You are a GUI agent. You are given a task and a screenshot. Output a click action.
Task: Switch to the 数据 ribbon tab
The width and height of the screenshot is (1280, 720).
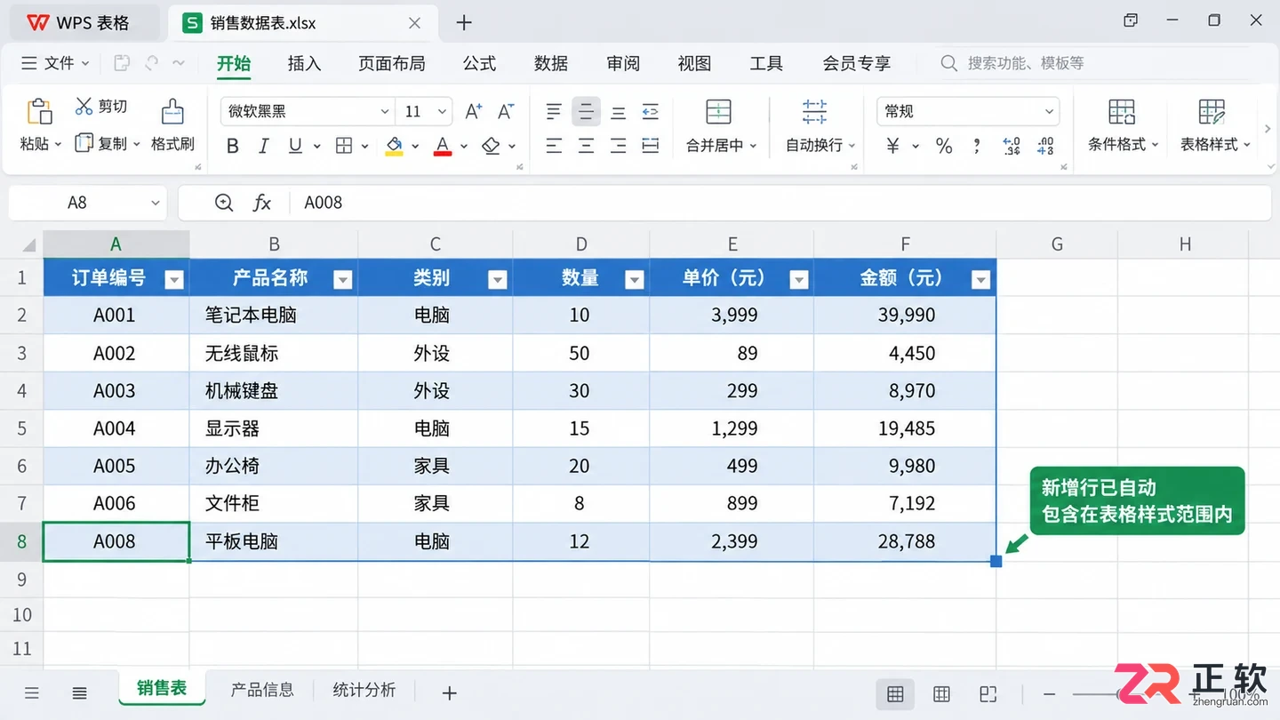[x=551, y=63]
